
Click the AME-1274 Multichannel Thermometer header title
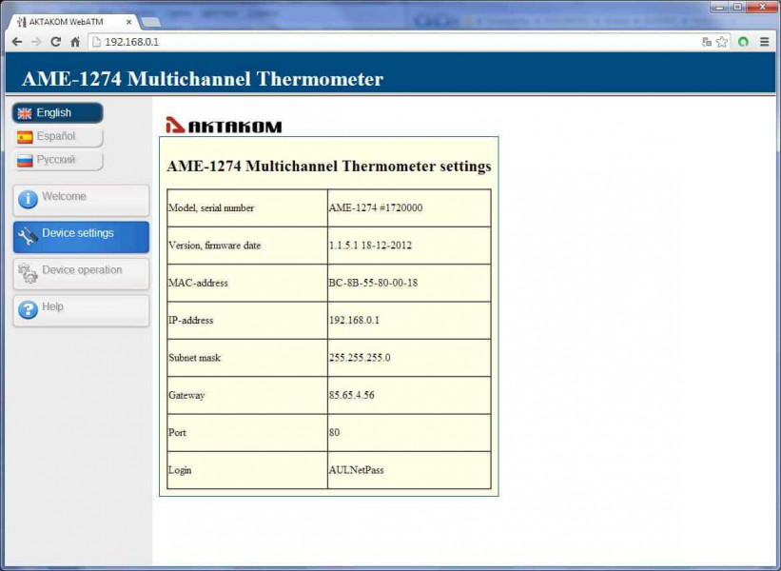[x=203, y=79]
